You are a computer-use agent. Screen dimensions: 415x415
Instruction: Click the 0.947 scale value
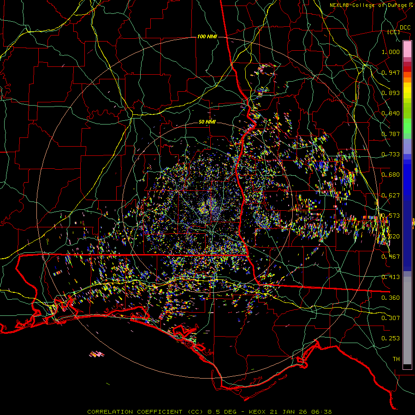point(391,72)
